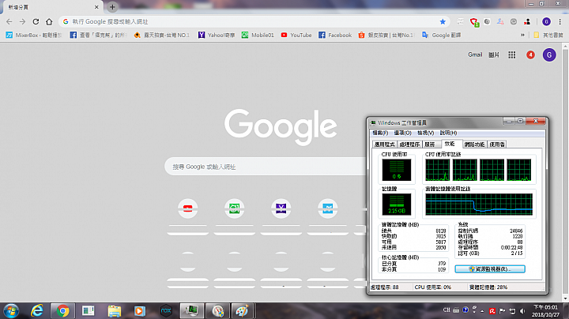Switch to the Processes tab in Task Manager

pos(409,144)
